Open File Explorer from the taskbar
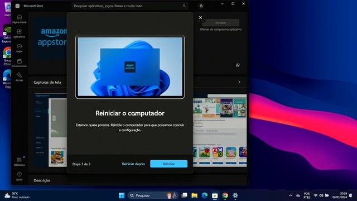Screen dimensions: 357x201 coord(195,195)
